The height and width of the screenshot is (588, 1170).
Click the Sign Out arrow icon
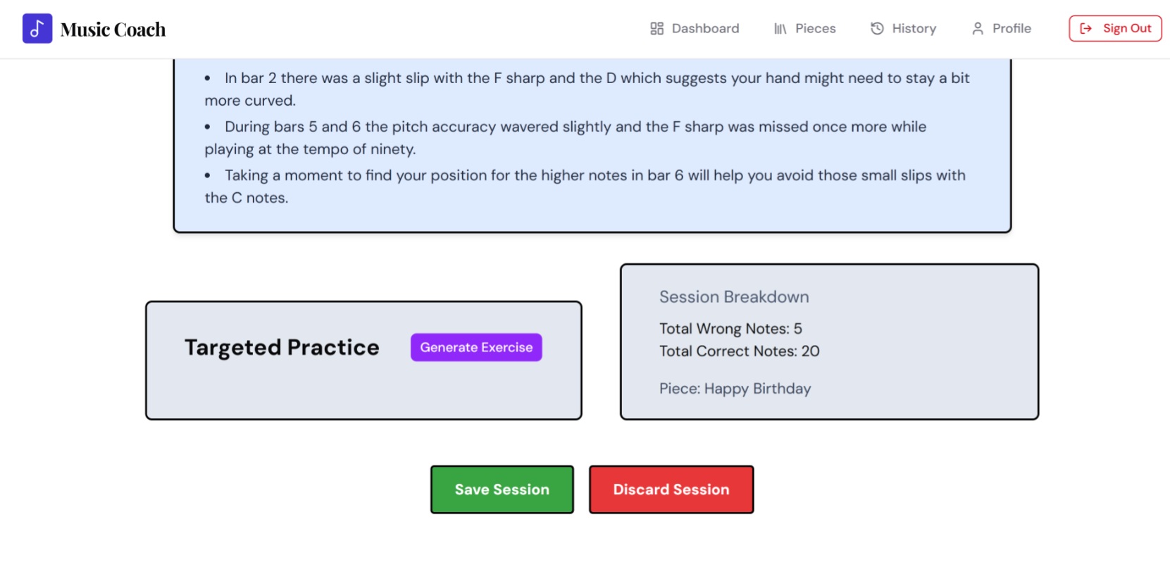coord(1086,29)
